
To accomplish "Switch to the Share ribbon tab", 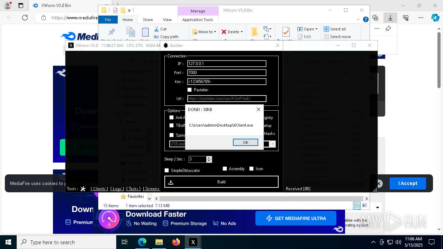I will coord(148,20).
